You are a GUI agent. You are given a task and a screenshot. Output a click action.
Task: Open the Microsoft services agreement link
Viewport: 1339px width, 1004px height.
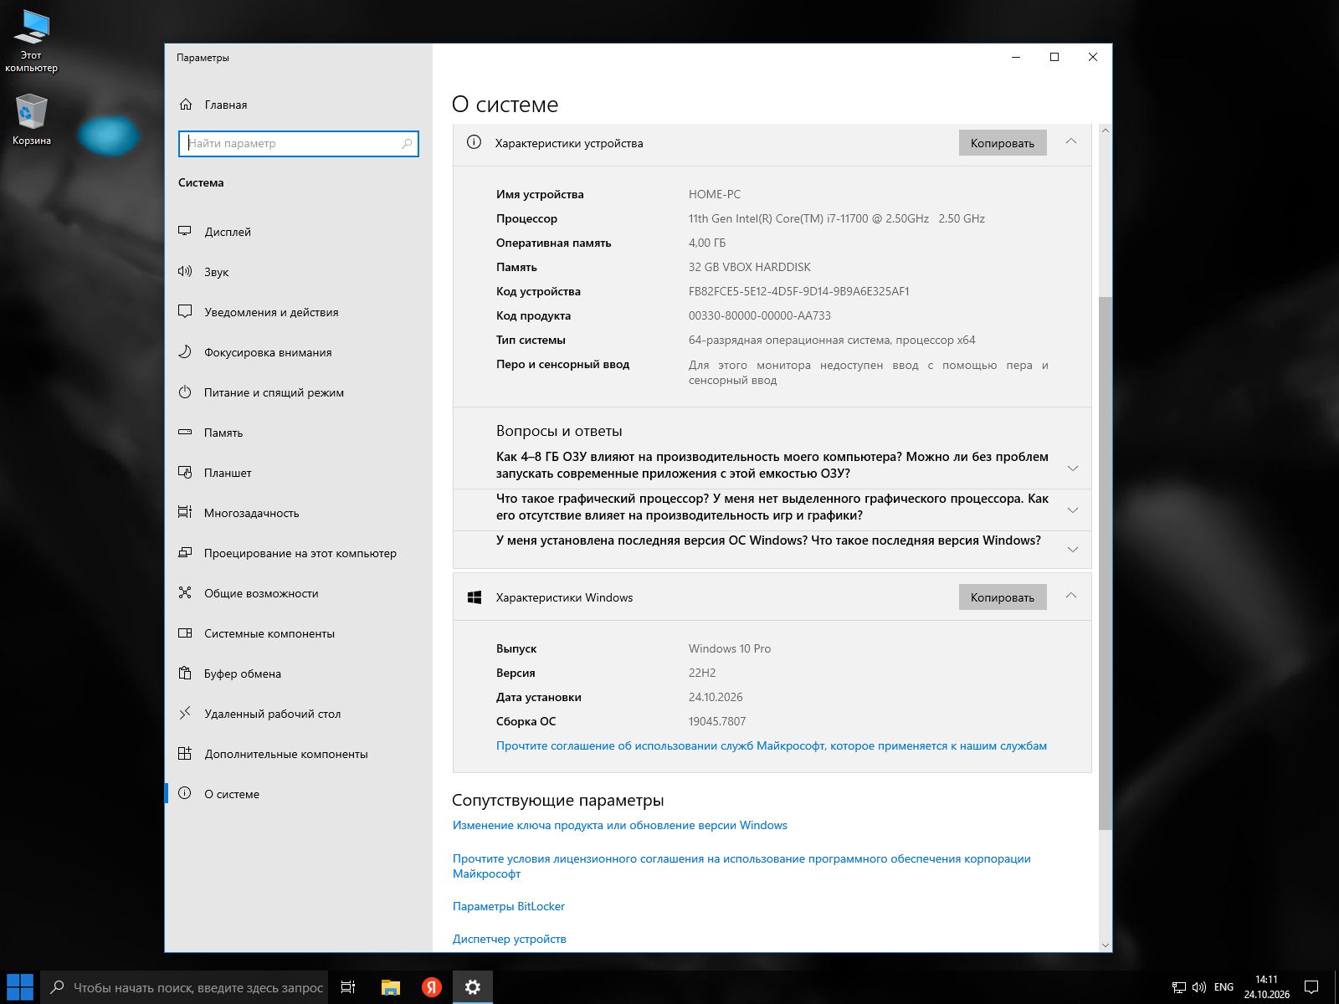772,745
